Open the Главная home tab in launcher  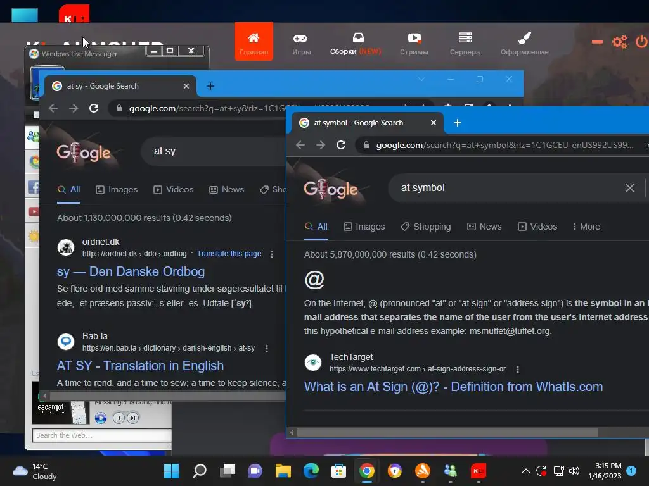pos(254,42)
